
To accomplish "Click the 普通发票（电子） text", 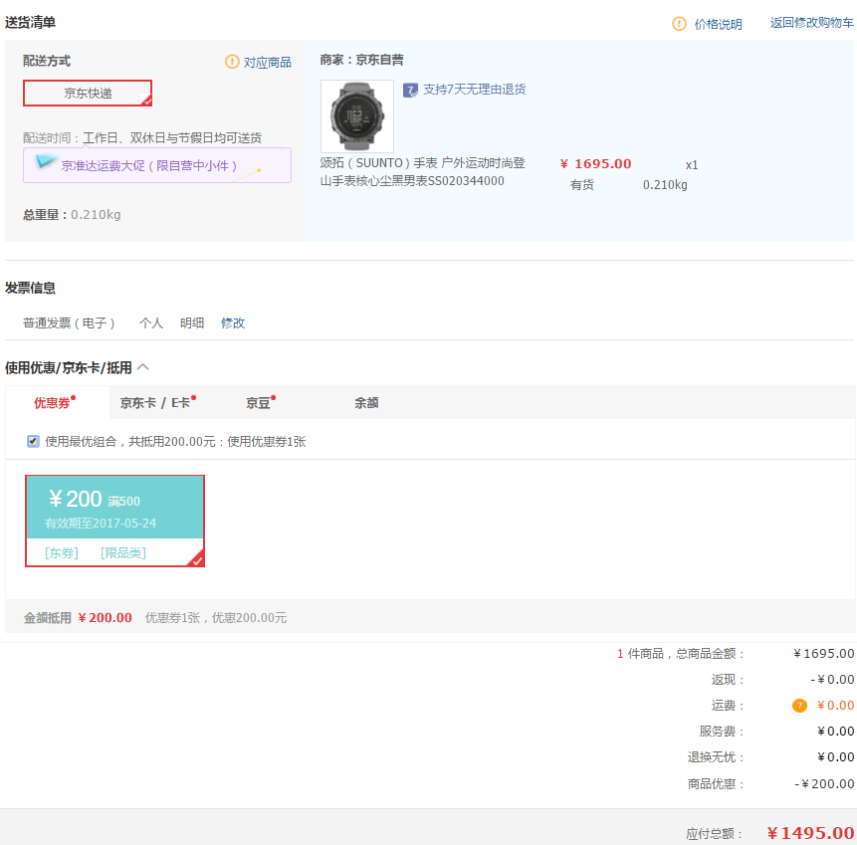I will (69, 323).
